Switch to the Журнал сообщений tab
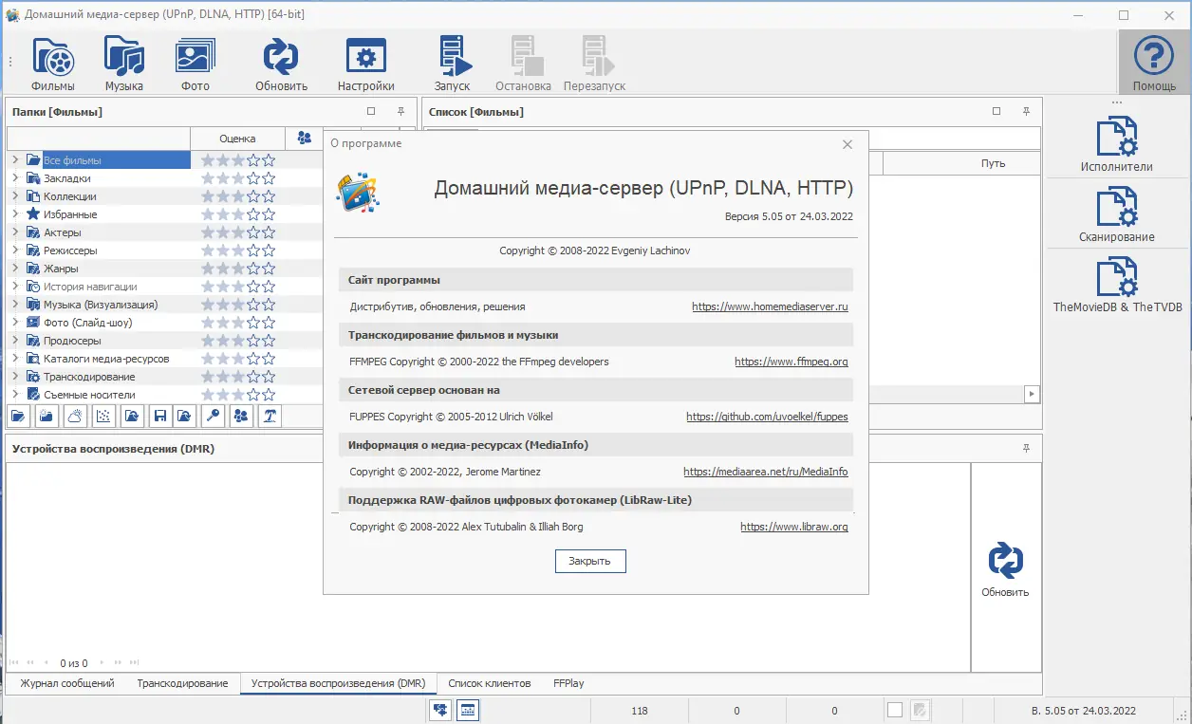The image size is (1192, 724). point(67,683)
